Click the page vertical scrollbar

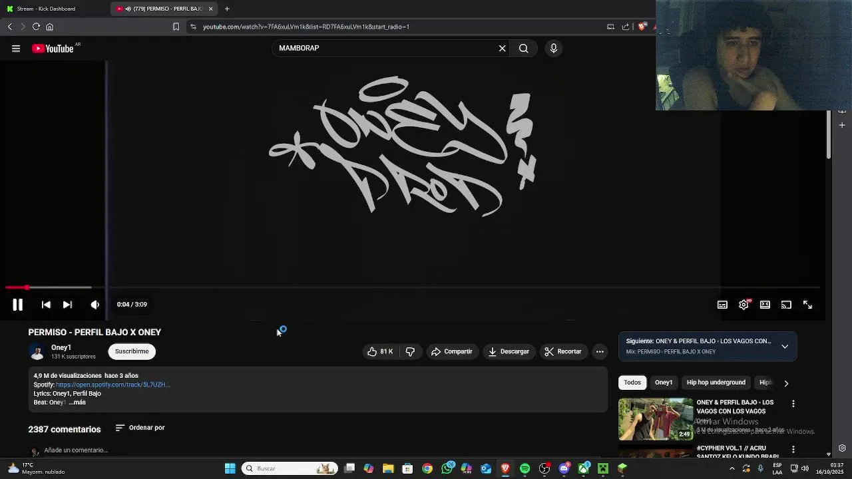coord(829,135)
